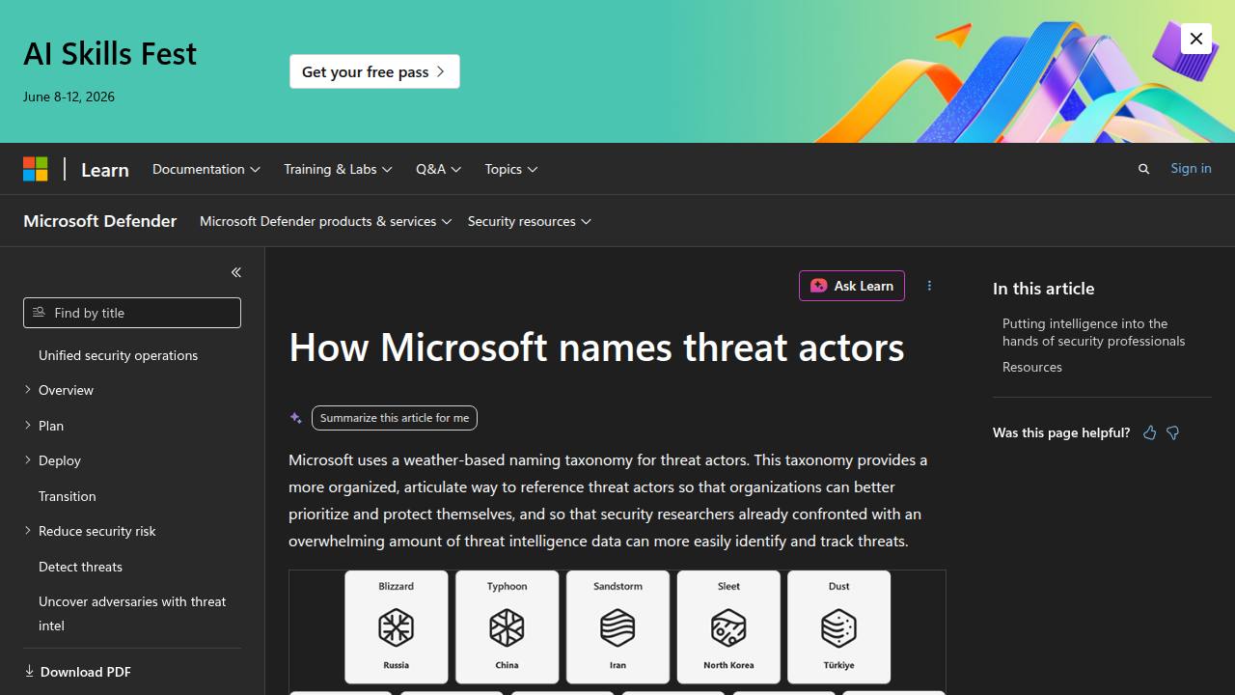1235x695 pixels.
Task: Click Summarize this article for me
Action: pos(395,418)
